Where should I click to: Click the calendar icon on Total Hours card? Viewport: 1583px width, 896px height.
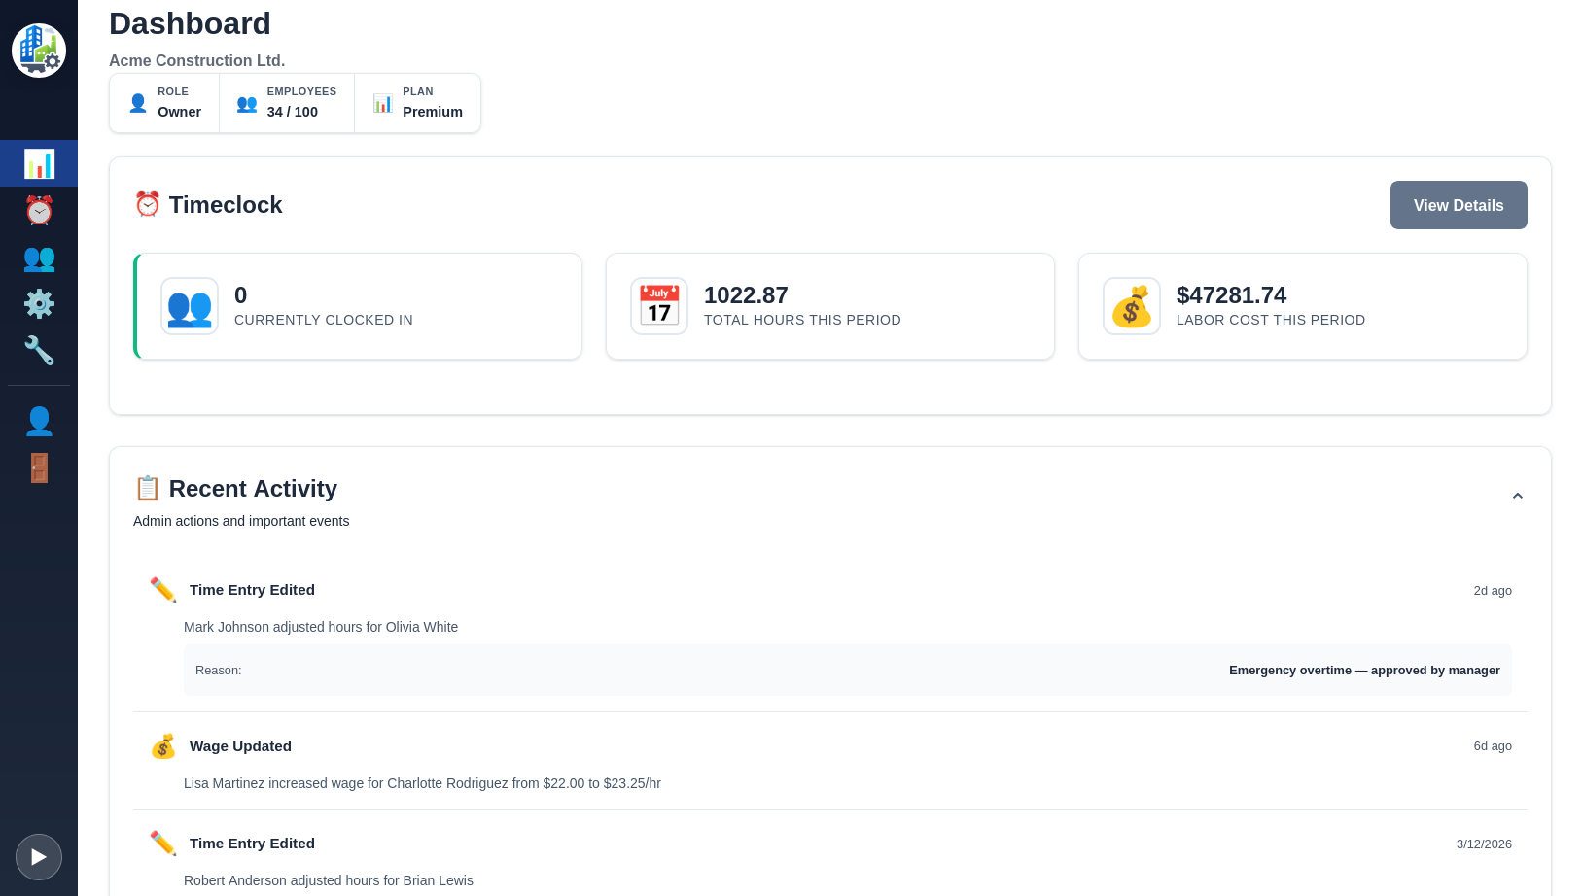[x=659, y=305]
